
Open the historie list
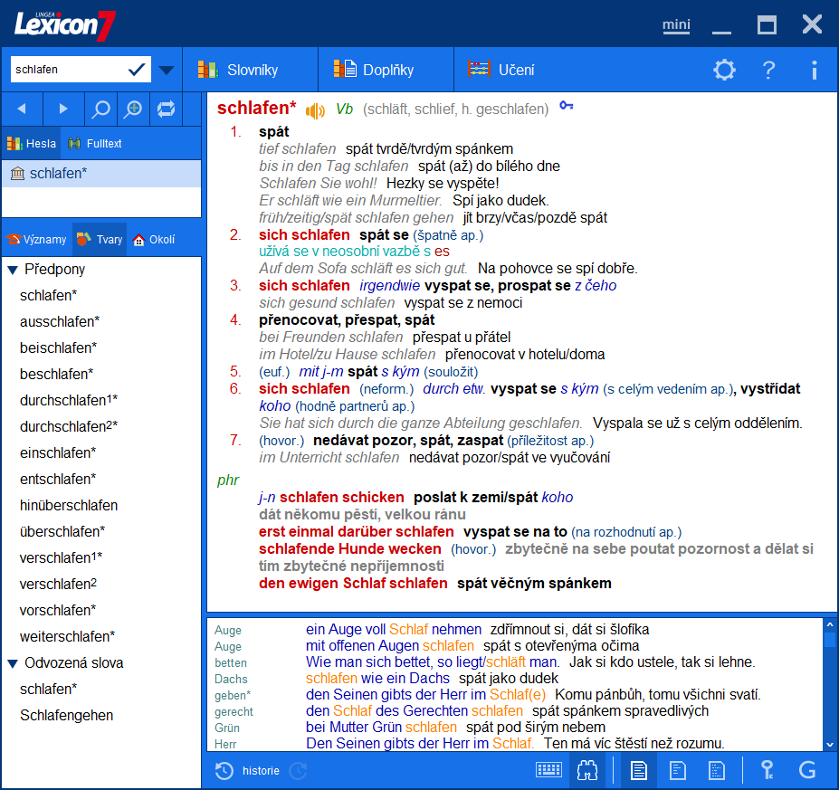point(248,771)
